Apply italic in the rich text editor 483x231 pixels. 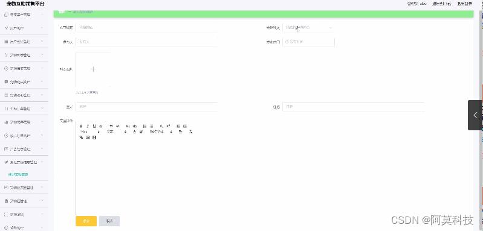click(88, 126)
